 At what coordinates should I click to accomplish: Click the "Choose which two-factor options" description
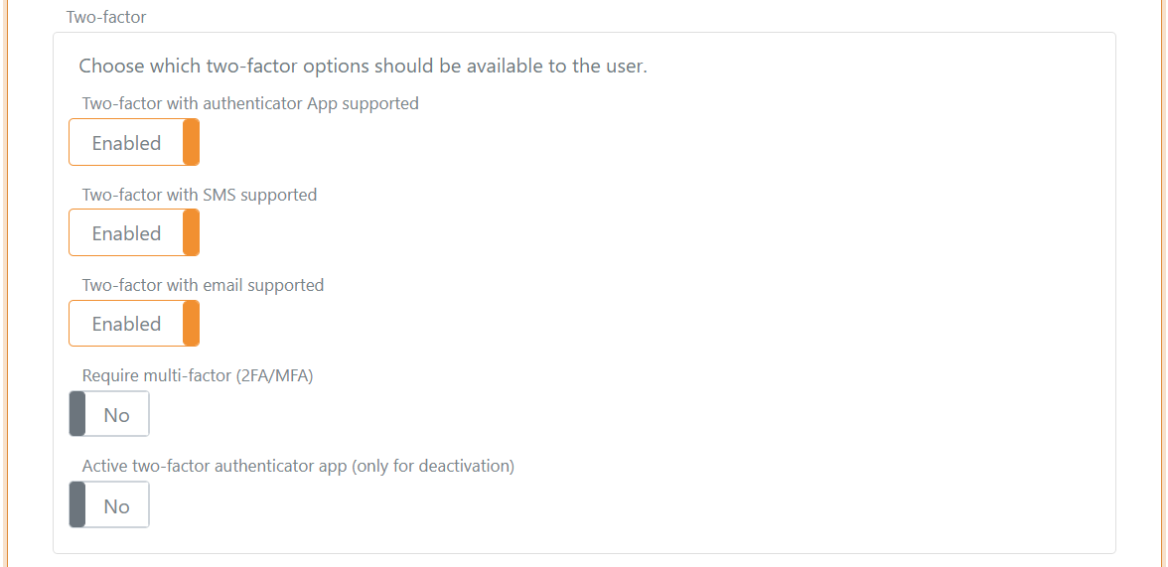click(x=363, y=67)
